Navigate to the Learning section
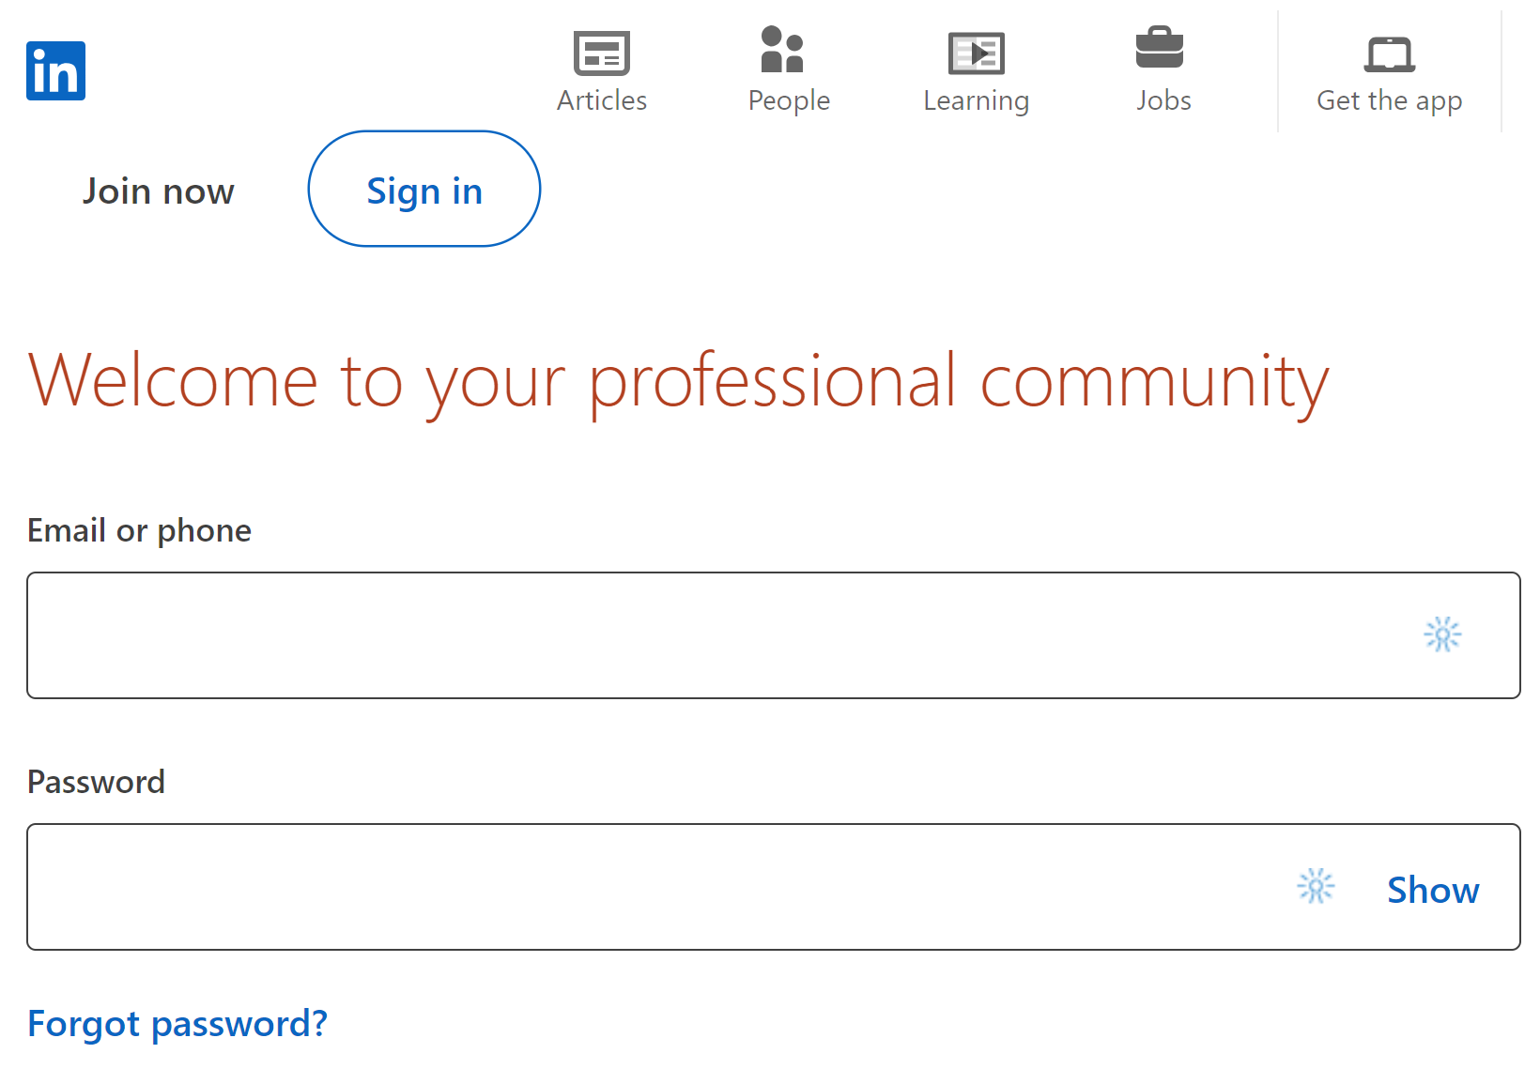The width and height of the screenshot is (1540, 1084). (976, 100)
